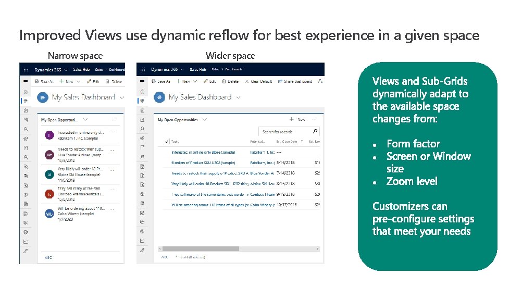Expand My Open Opportunities view selector, wider-space
The width and height of the screenshot is (510, 287).
click(x=205, y=119)
